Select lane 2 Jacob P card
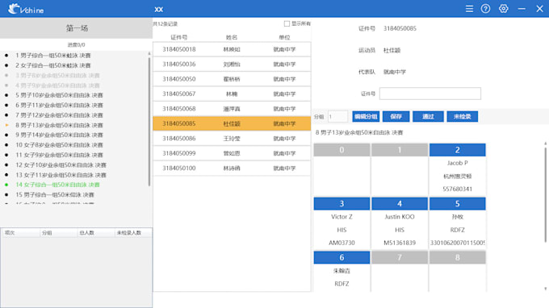Screen dimensions: 549x308 point(457,169)
